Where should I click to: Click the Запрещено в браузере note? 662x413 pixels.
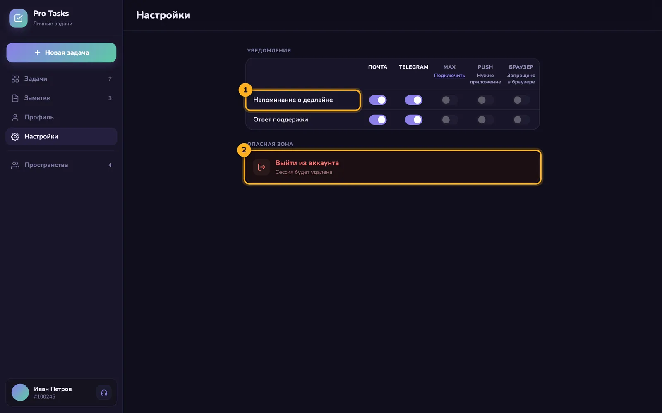click(521, 79)
